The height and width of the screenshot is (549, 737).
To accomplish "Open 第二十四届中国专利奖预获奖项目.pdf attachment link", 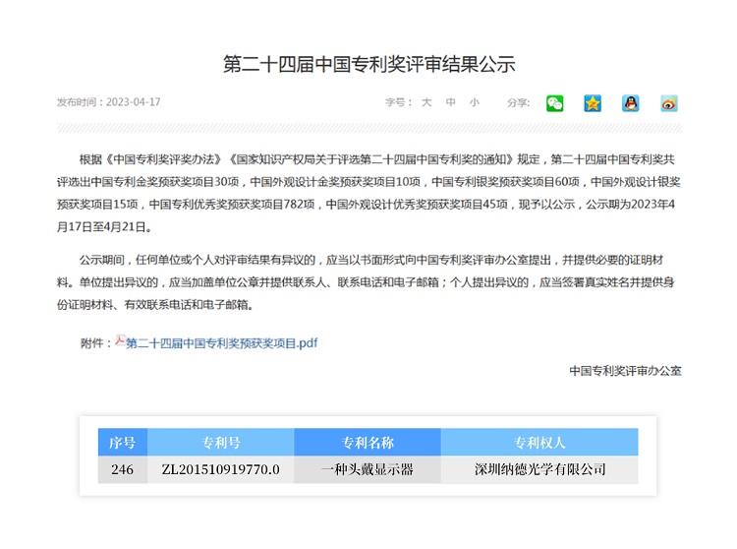I will pyautogui.click(x=222, y=342).
